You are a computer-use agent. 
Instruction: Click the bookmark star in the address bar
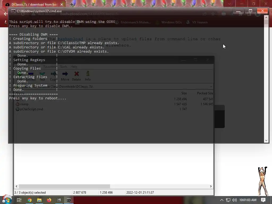pos(213,14)
